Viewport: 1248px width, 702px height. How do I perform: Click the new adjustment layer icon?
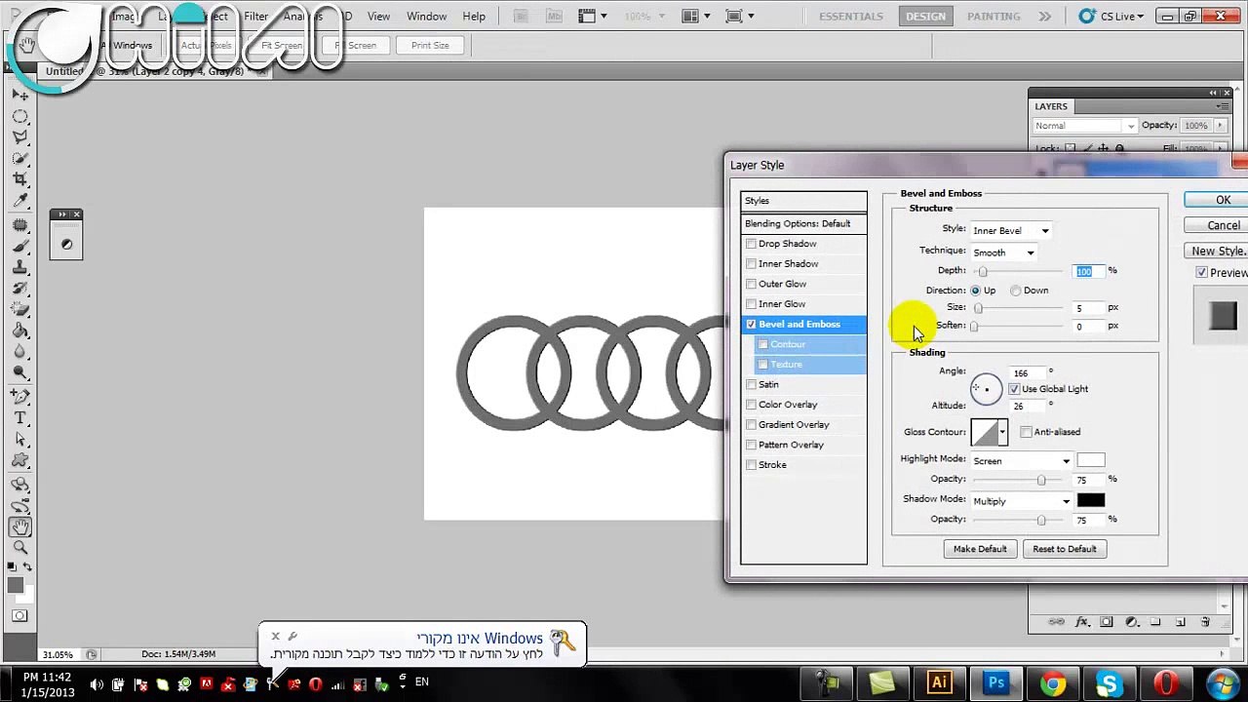coord(1131,622)
